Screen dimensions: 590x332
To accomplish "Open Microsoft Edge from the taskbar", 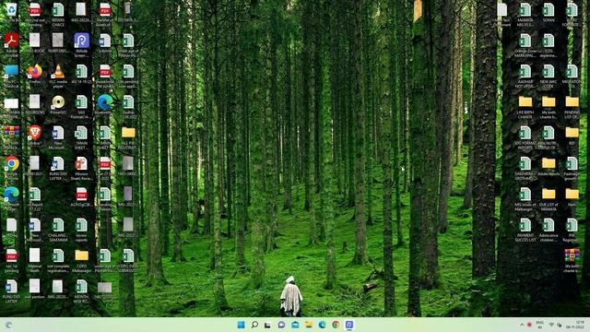I will (322, 325).
